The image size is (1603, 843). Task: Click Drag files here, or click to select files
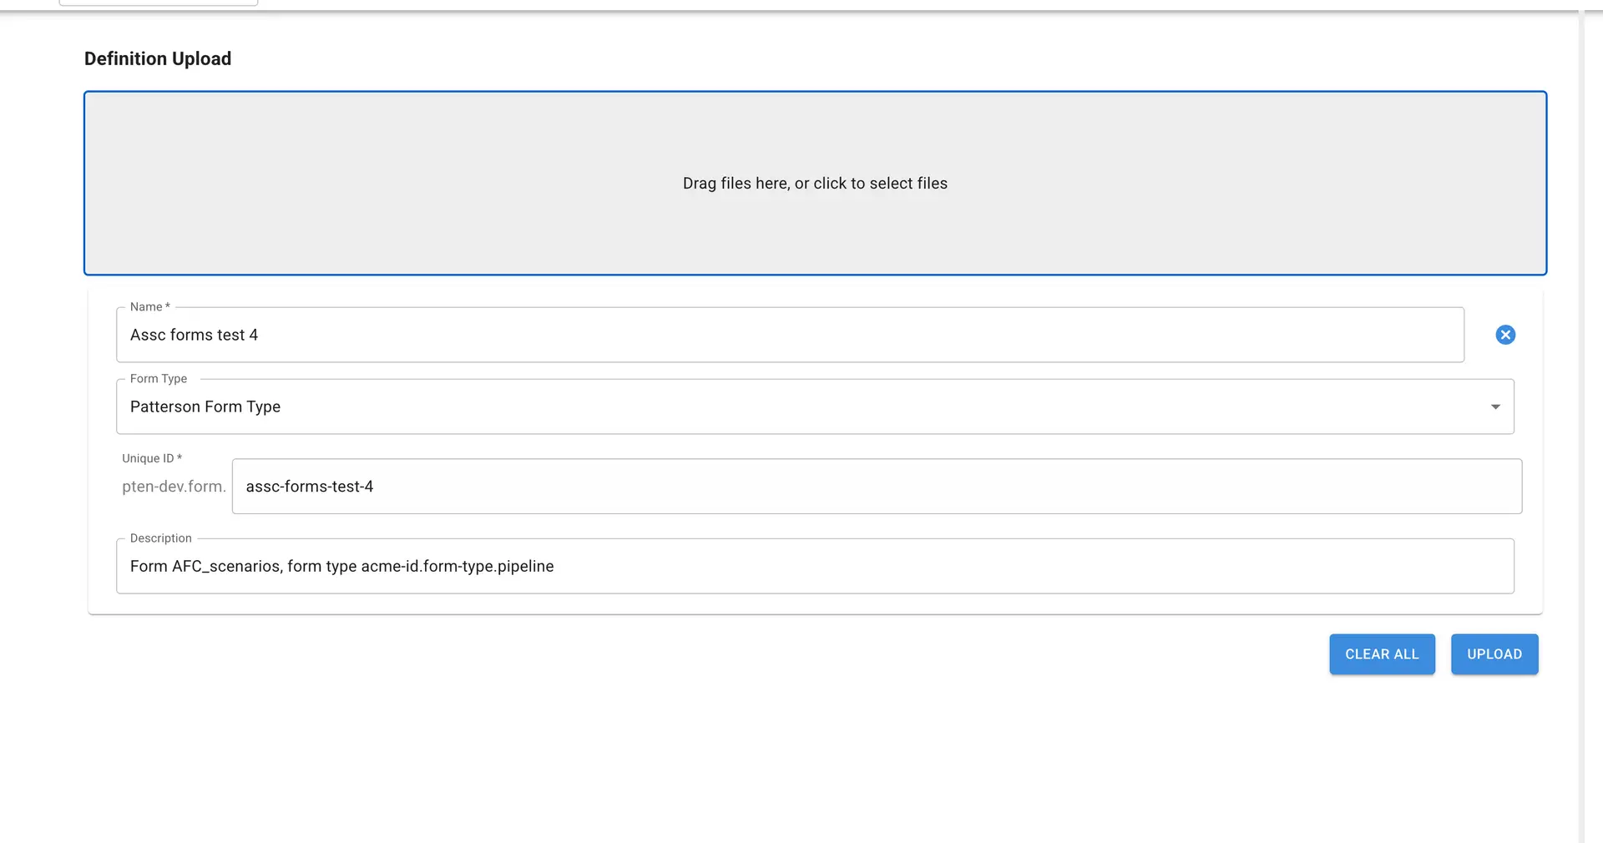[x=814, y=183]
